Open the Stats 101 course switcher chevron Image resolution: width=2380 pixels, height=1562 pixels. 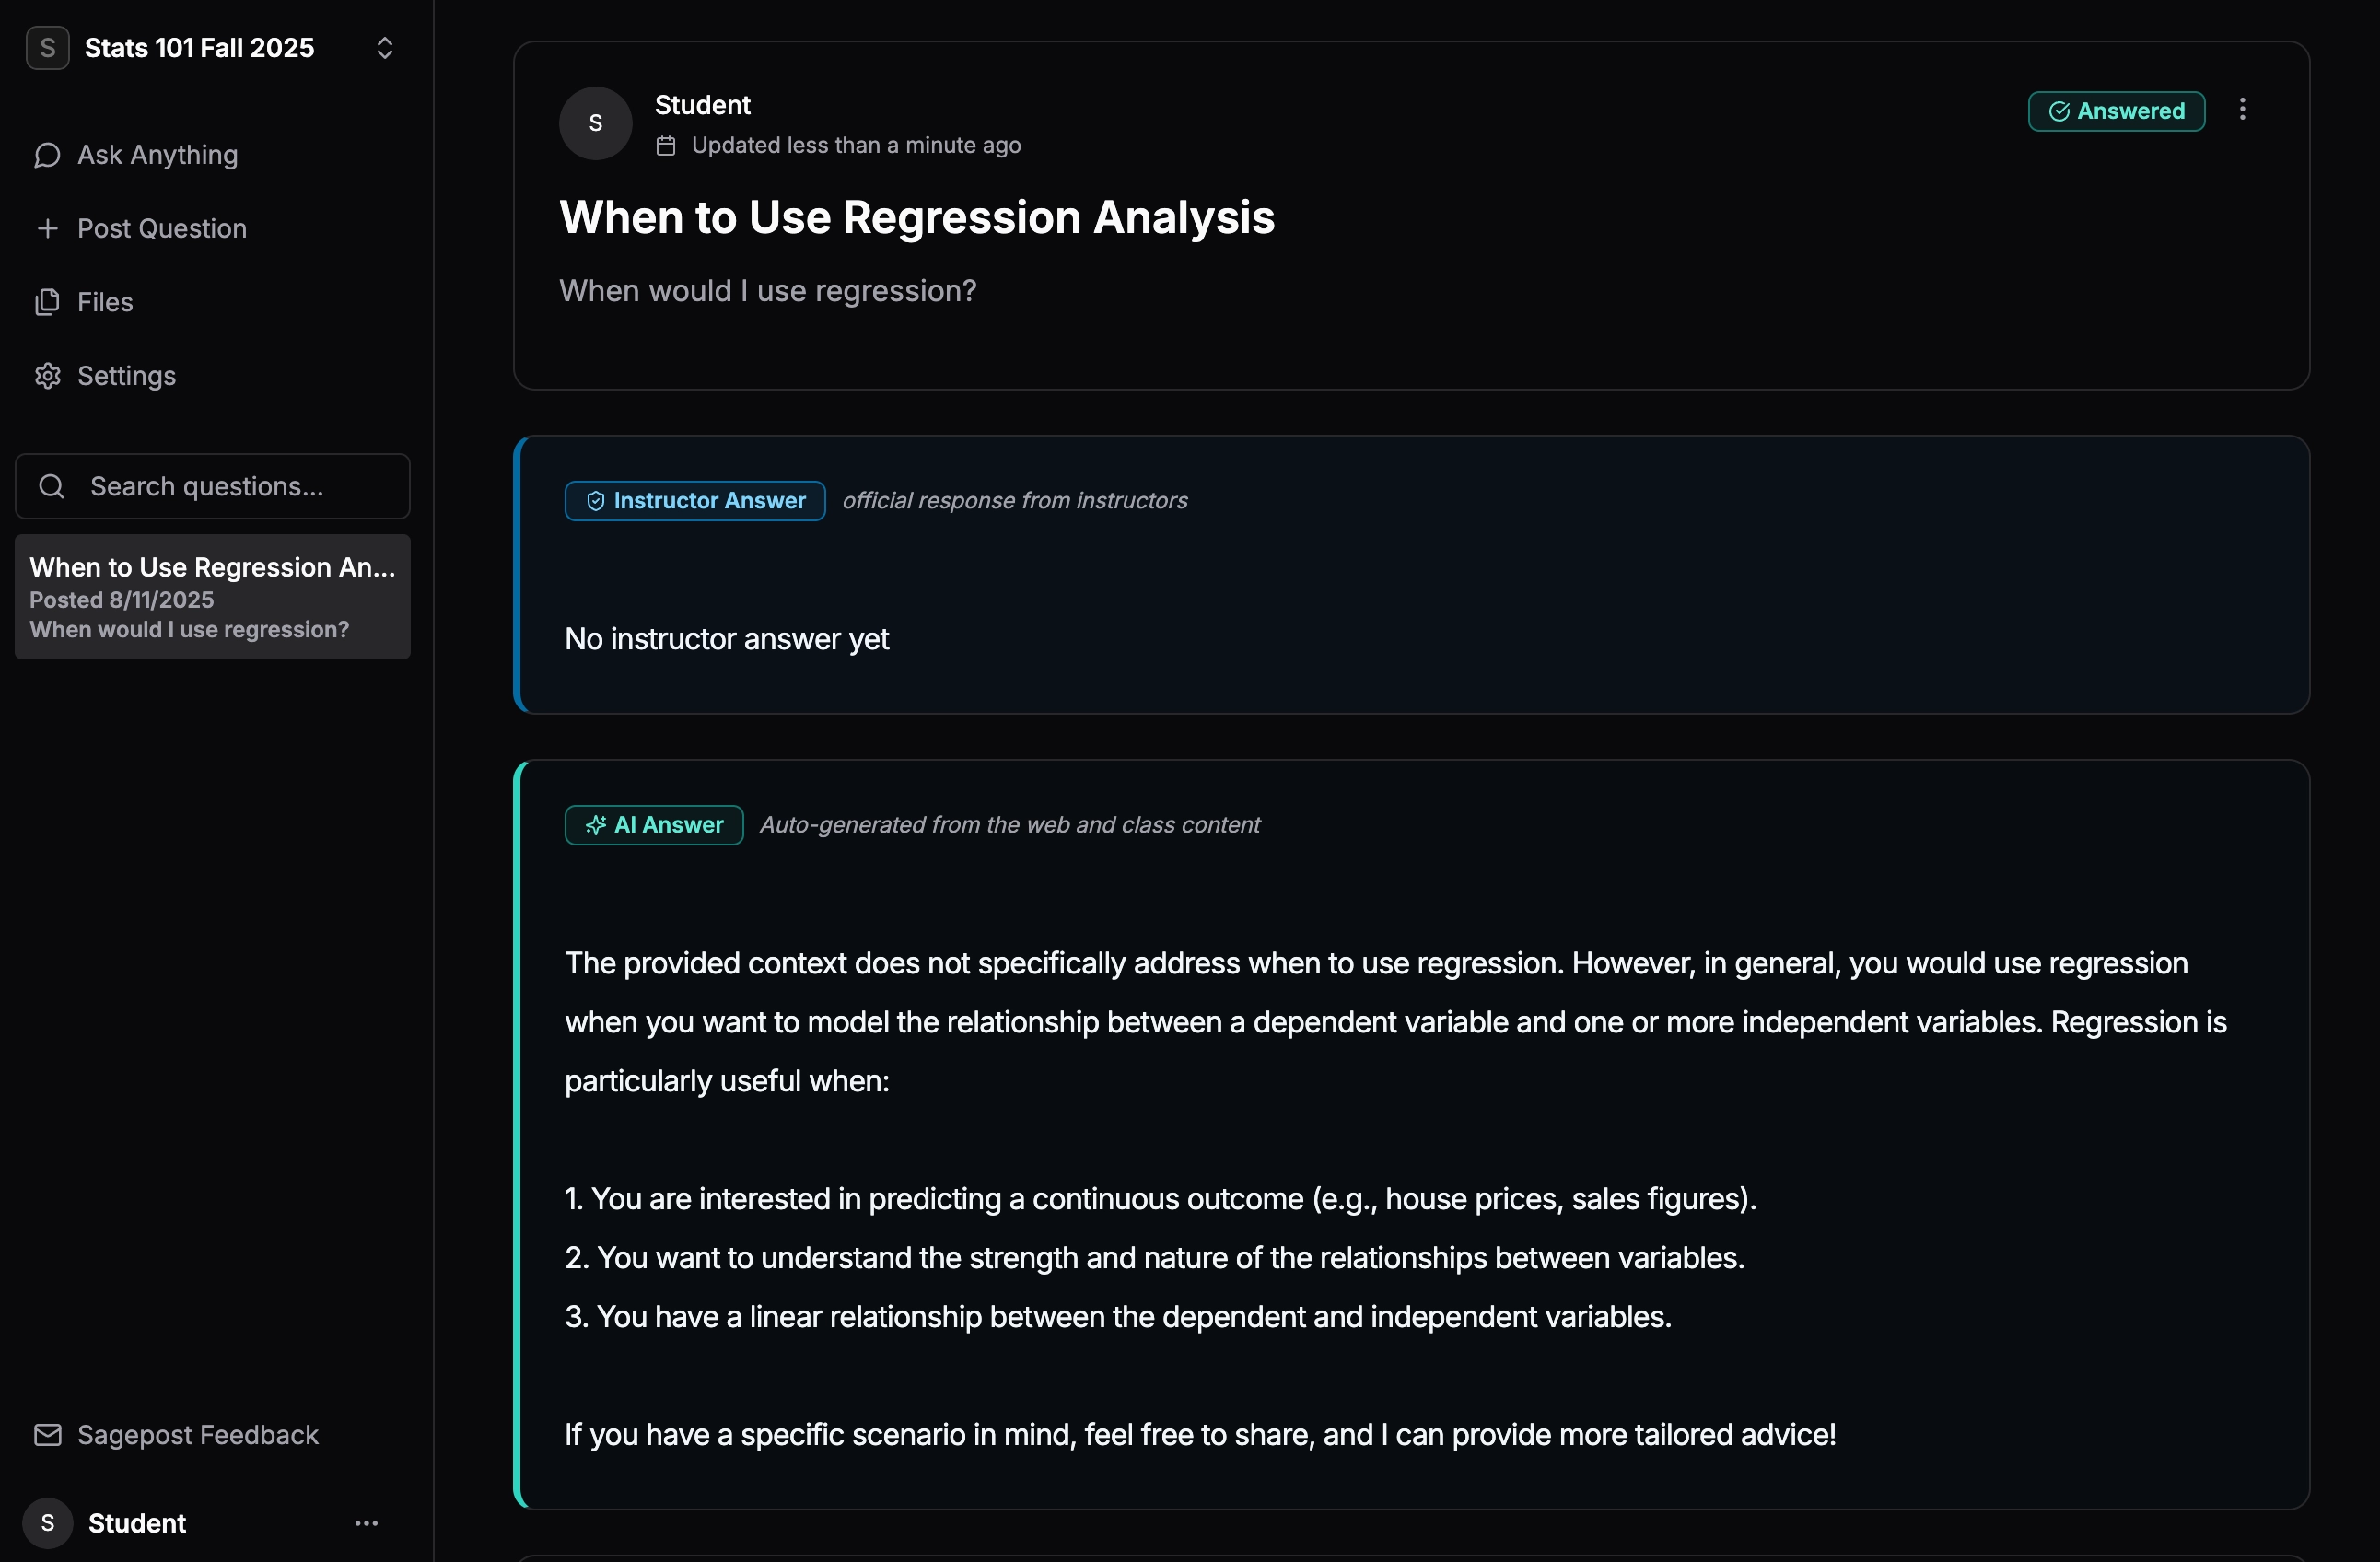[385, 47]
